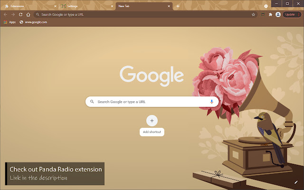Click the Check out Panda Radio extension banner
Image resolution: width=304 pixels, height=190 pixels.
55,174
